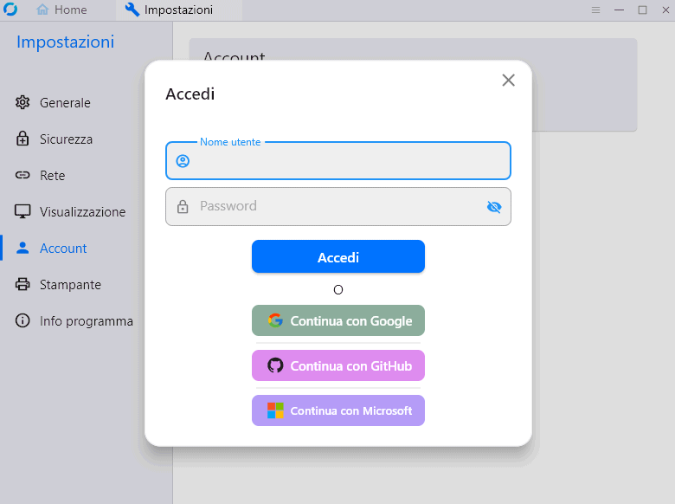Click the gear icon beside Generale
This screenshot has height=504, width=675.
[x=22, y=102]
